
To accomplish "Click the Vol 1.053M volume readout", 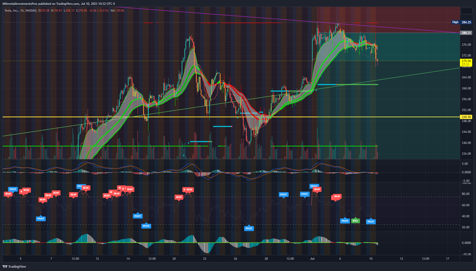I will 117,11.
